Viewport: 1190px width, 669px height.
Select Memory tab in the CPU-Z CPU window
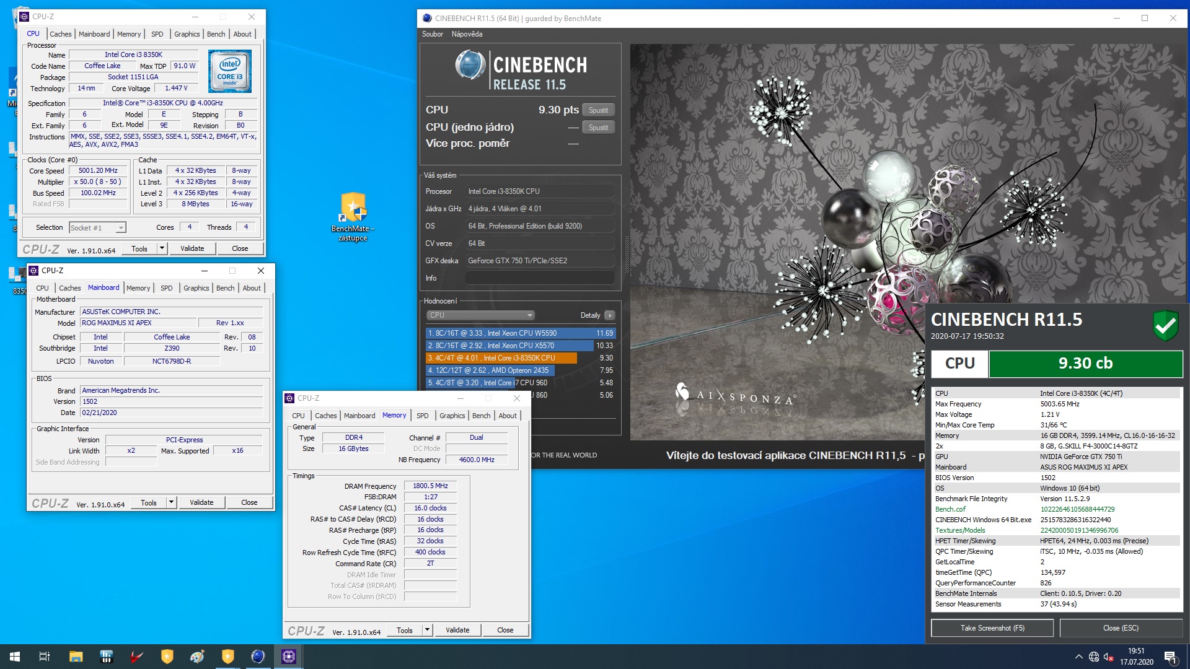(x=129, y=34)
